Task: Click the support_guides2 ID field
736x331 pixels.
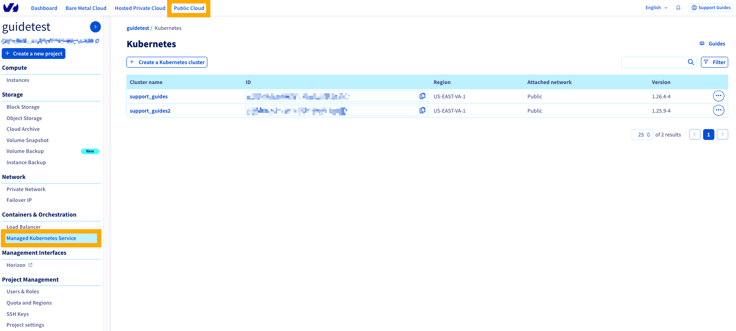Action: click(336, 110)
